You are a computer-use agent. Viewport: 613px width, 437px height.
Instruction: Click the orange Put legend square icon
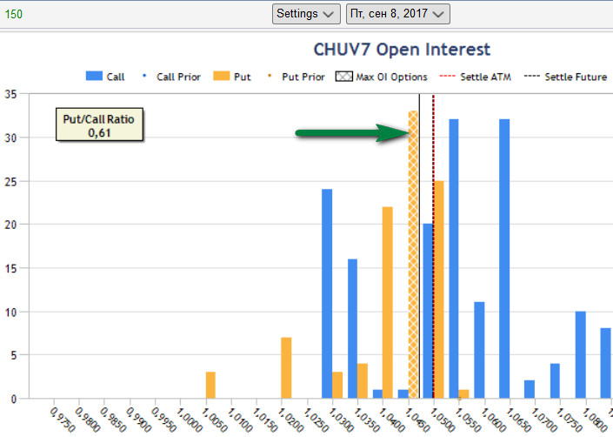[221, 77]
